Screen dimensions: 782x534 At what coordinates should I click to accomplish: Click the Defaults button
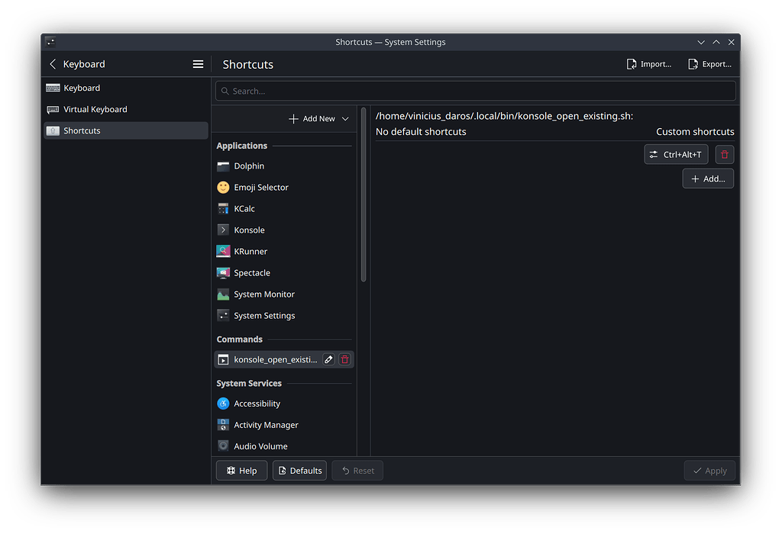tap(299, 471)
